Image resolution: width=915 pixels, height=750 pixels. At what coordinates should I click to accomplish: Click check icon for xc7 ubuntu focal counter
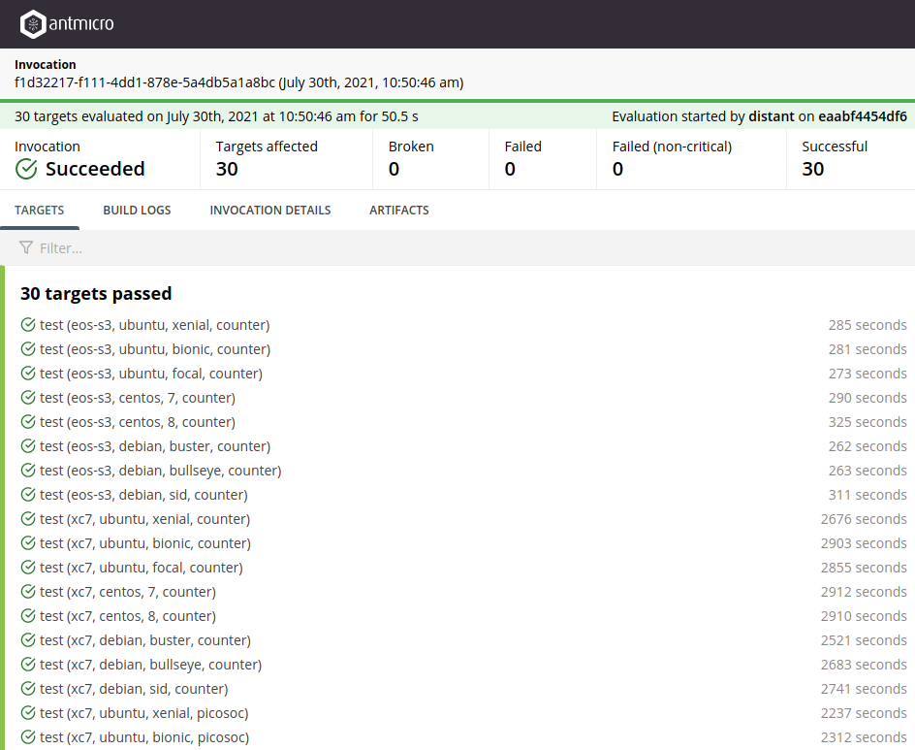point(28,568)
